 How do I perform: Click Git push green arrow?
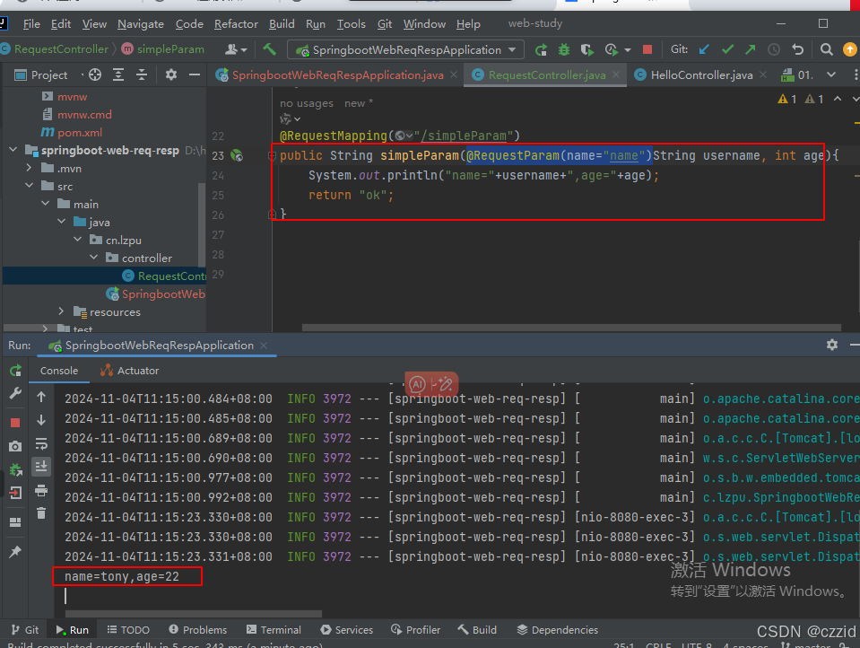click(x=751, y=50)
